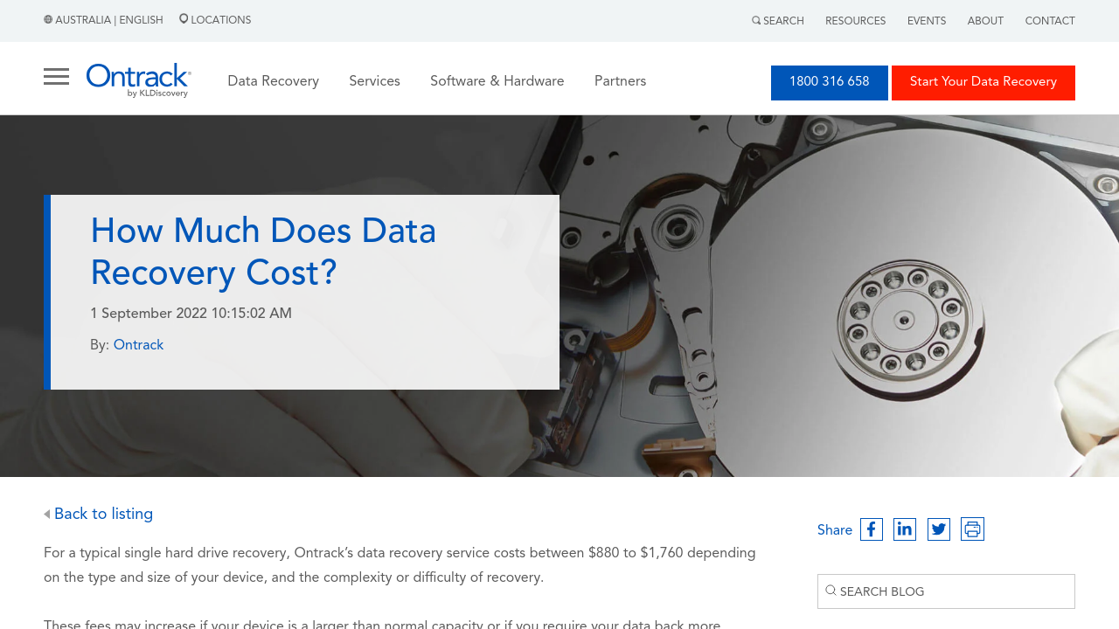Go to the Resources page

tap(855, 21)
